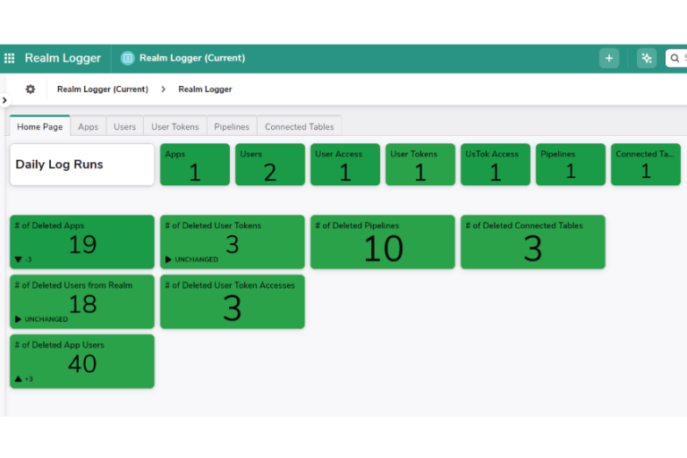This screenshot has width=687, height=458.
Task: Click the Realm Logger breadcrumb link
Action: (x=205, y=89)
